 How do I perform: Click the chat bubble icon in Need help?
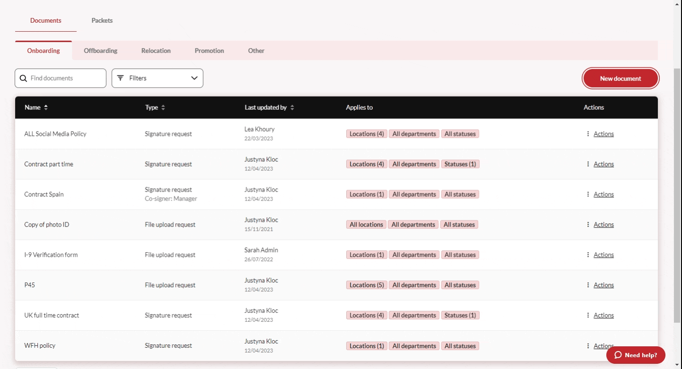coord(618,355)
